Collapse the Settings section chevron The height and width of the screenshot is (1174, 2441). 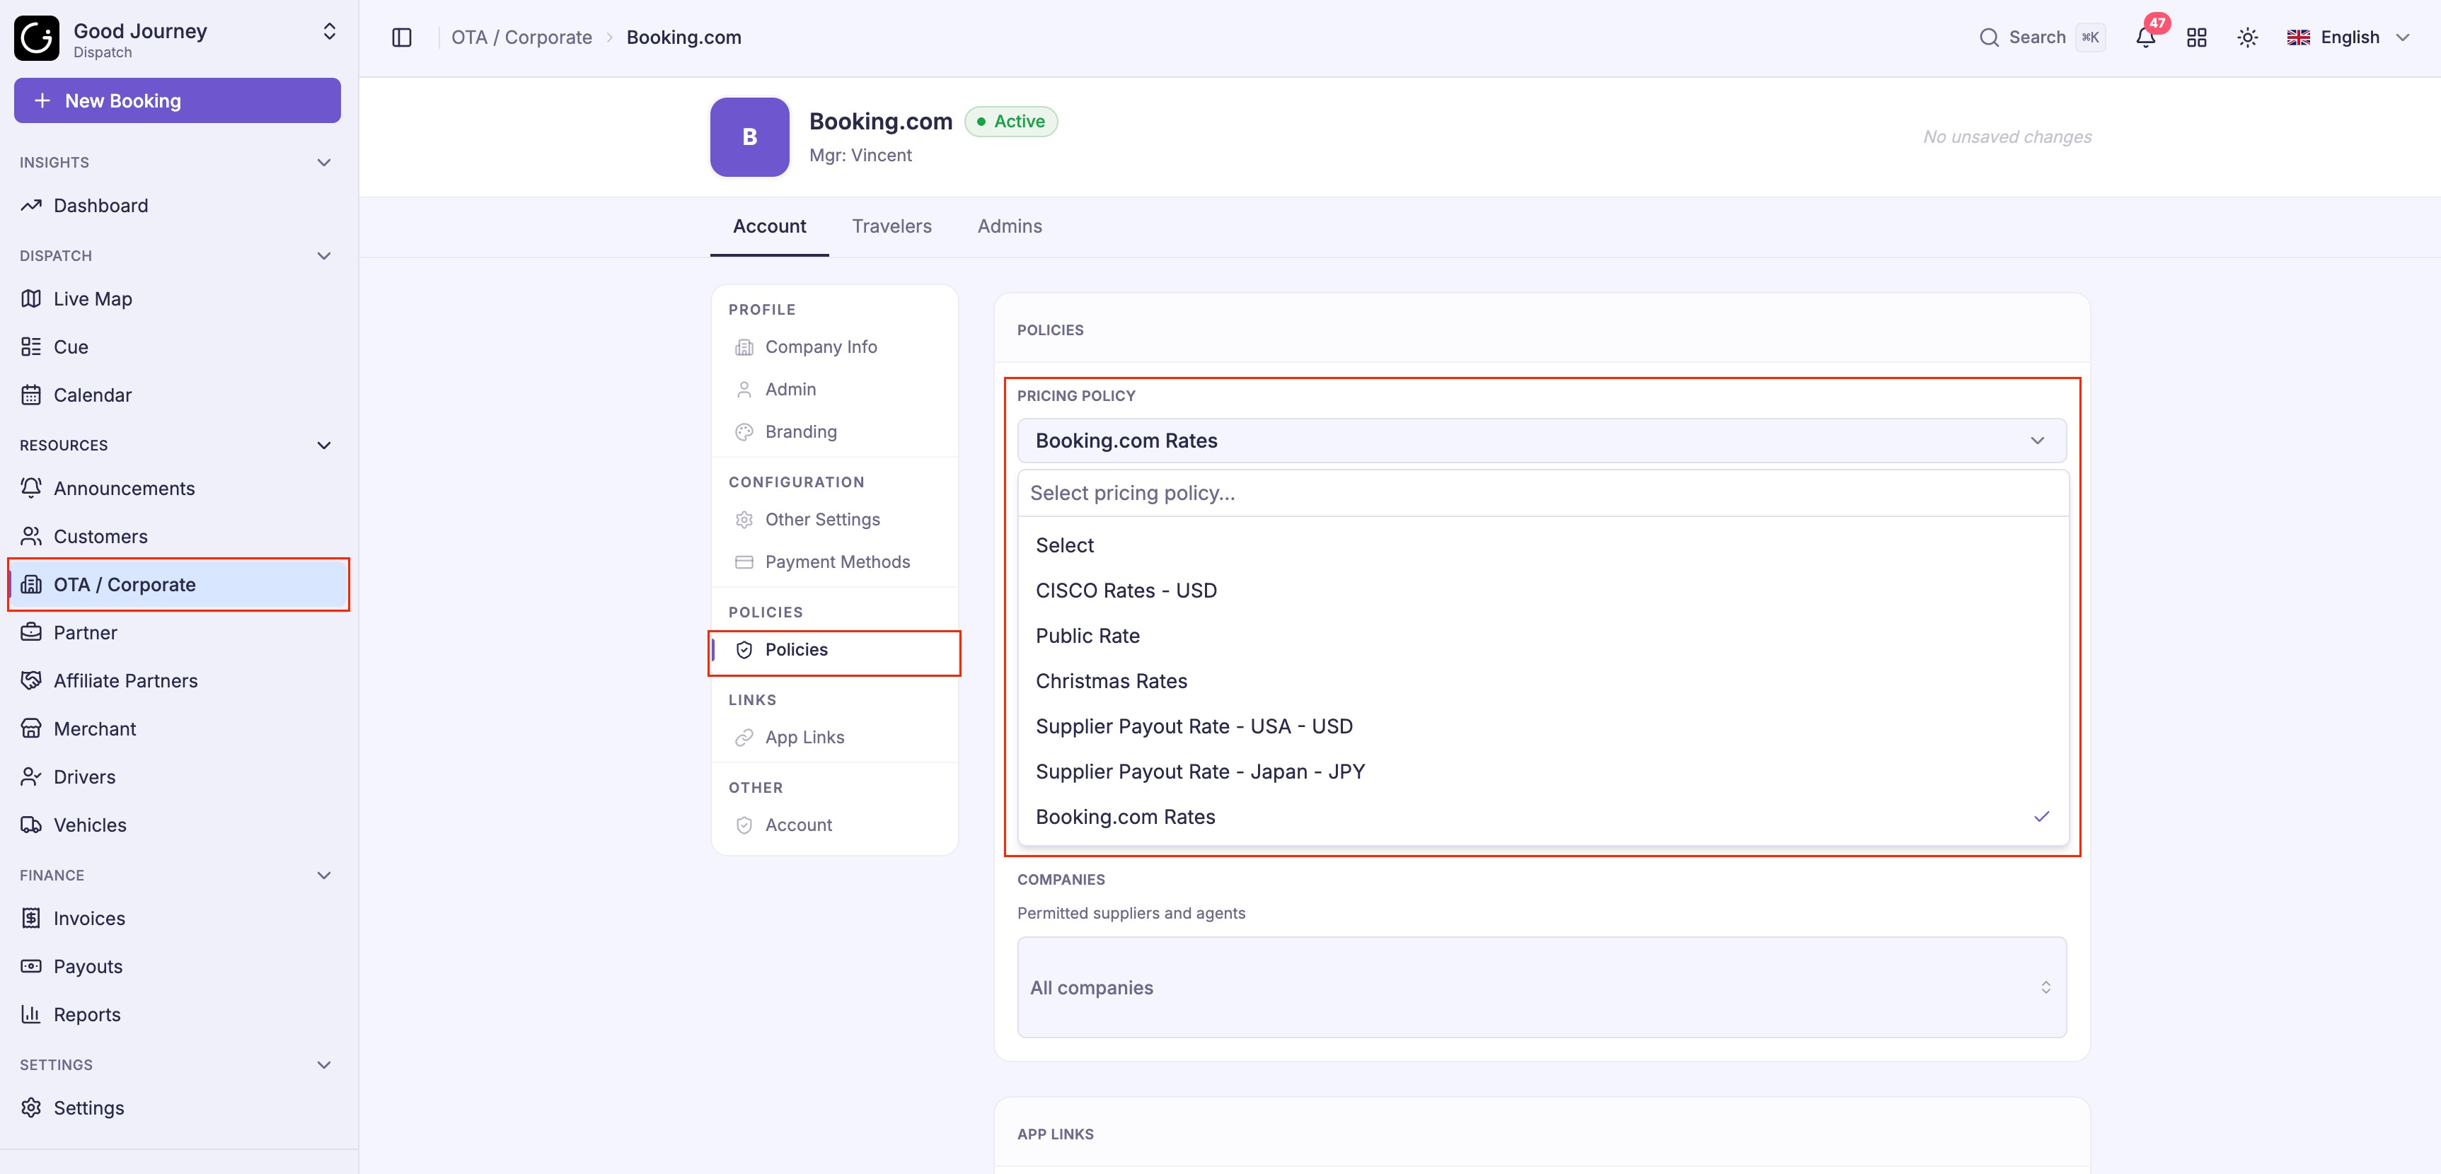324,1065
